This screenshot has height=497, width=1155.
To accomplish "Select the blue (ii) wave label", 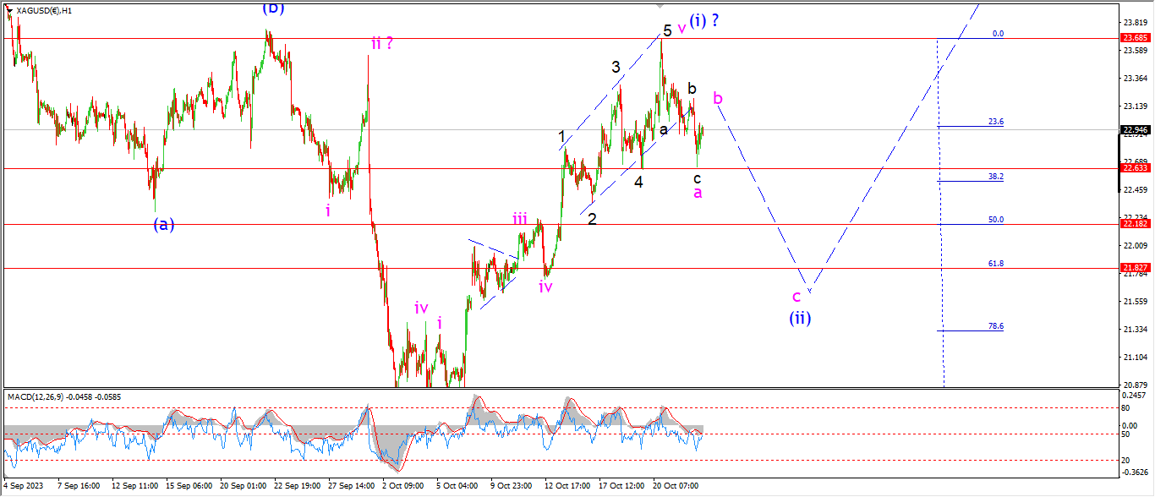I will 800,319.
